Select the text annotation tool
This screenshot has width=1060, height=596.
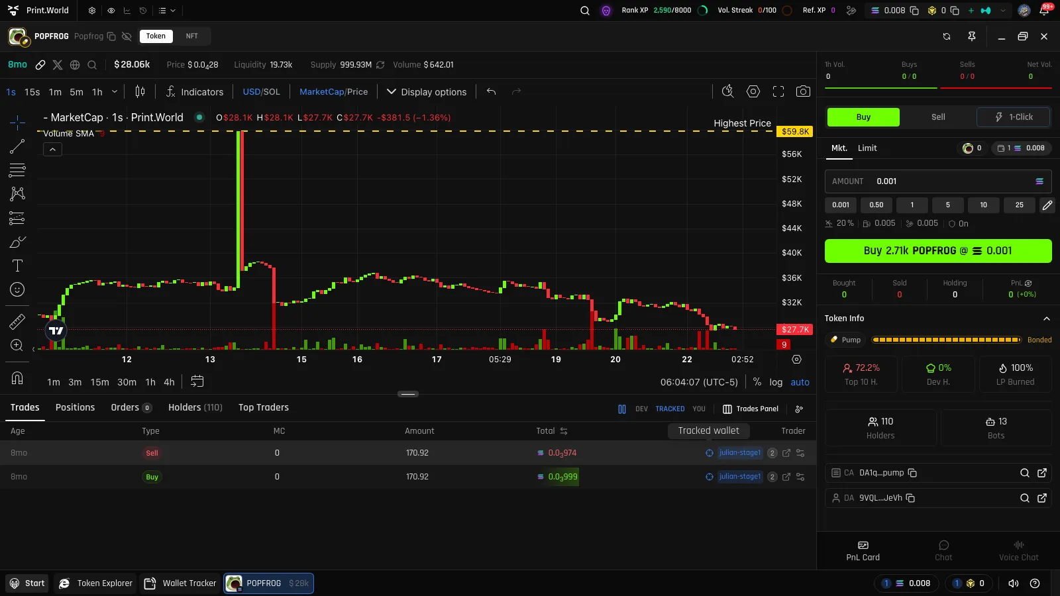17,266
